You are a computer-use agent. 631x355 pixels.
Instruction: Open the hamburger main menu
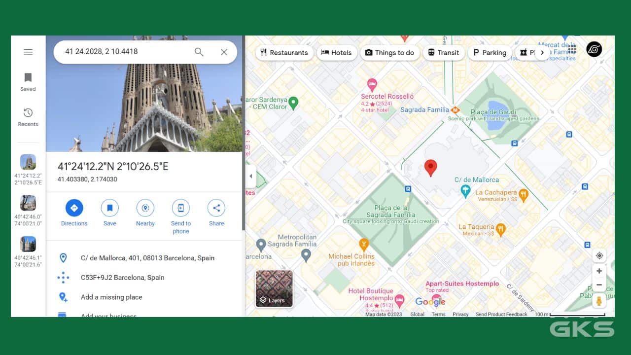tap(28, 52)
